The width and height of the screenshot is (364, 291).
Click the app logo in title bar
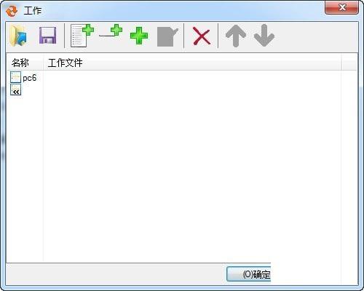point(12,11)
